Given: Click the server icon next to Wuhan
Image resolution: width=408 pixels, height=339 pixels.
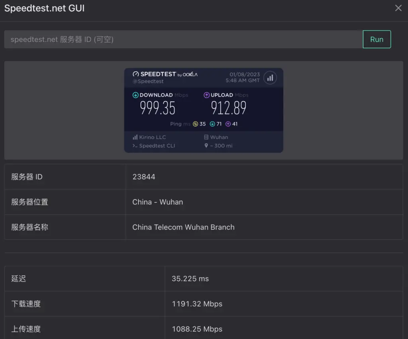Looking at the screenshot, I should click(x=206, y=137).
